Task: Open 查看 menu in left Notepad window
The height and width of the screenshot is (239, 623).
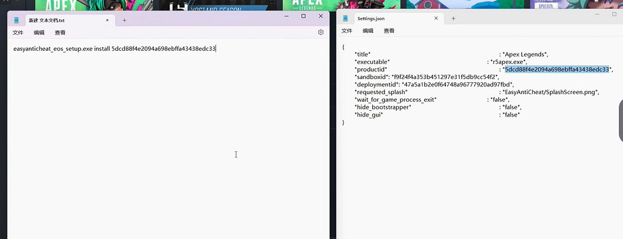Action: pyautogui.click(x=60, y=32)
